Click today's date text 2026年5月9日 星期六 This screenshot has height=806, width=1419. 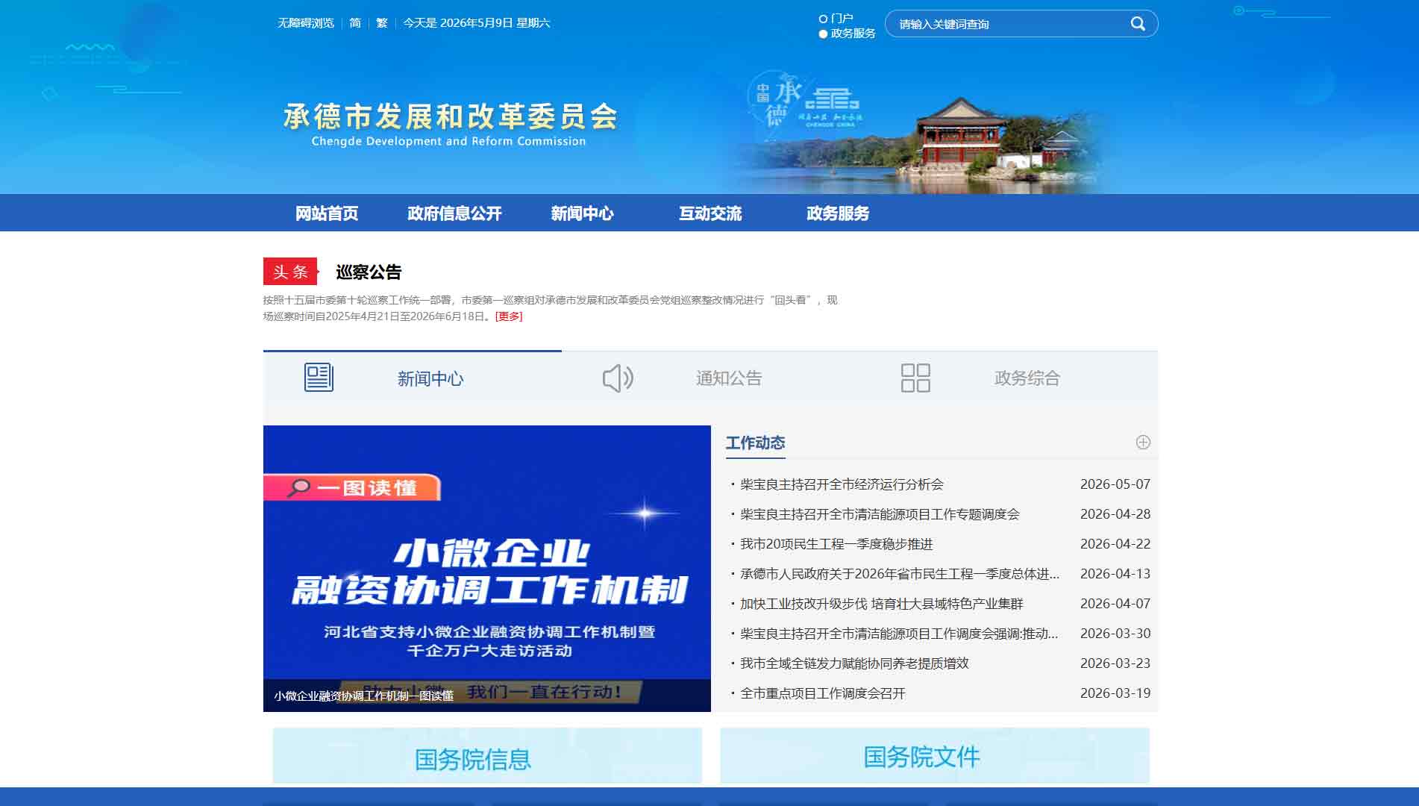click(495, 23)
